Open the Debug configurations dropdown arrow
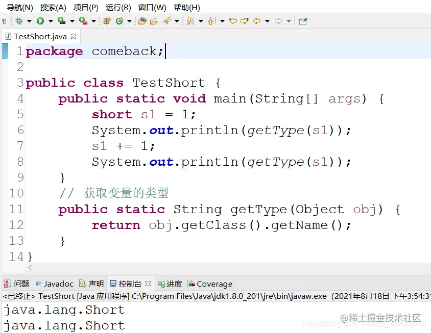 [x=29, y=21]
